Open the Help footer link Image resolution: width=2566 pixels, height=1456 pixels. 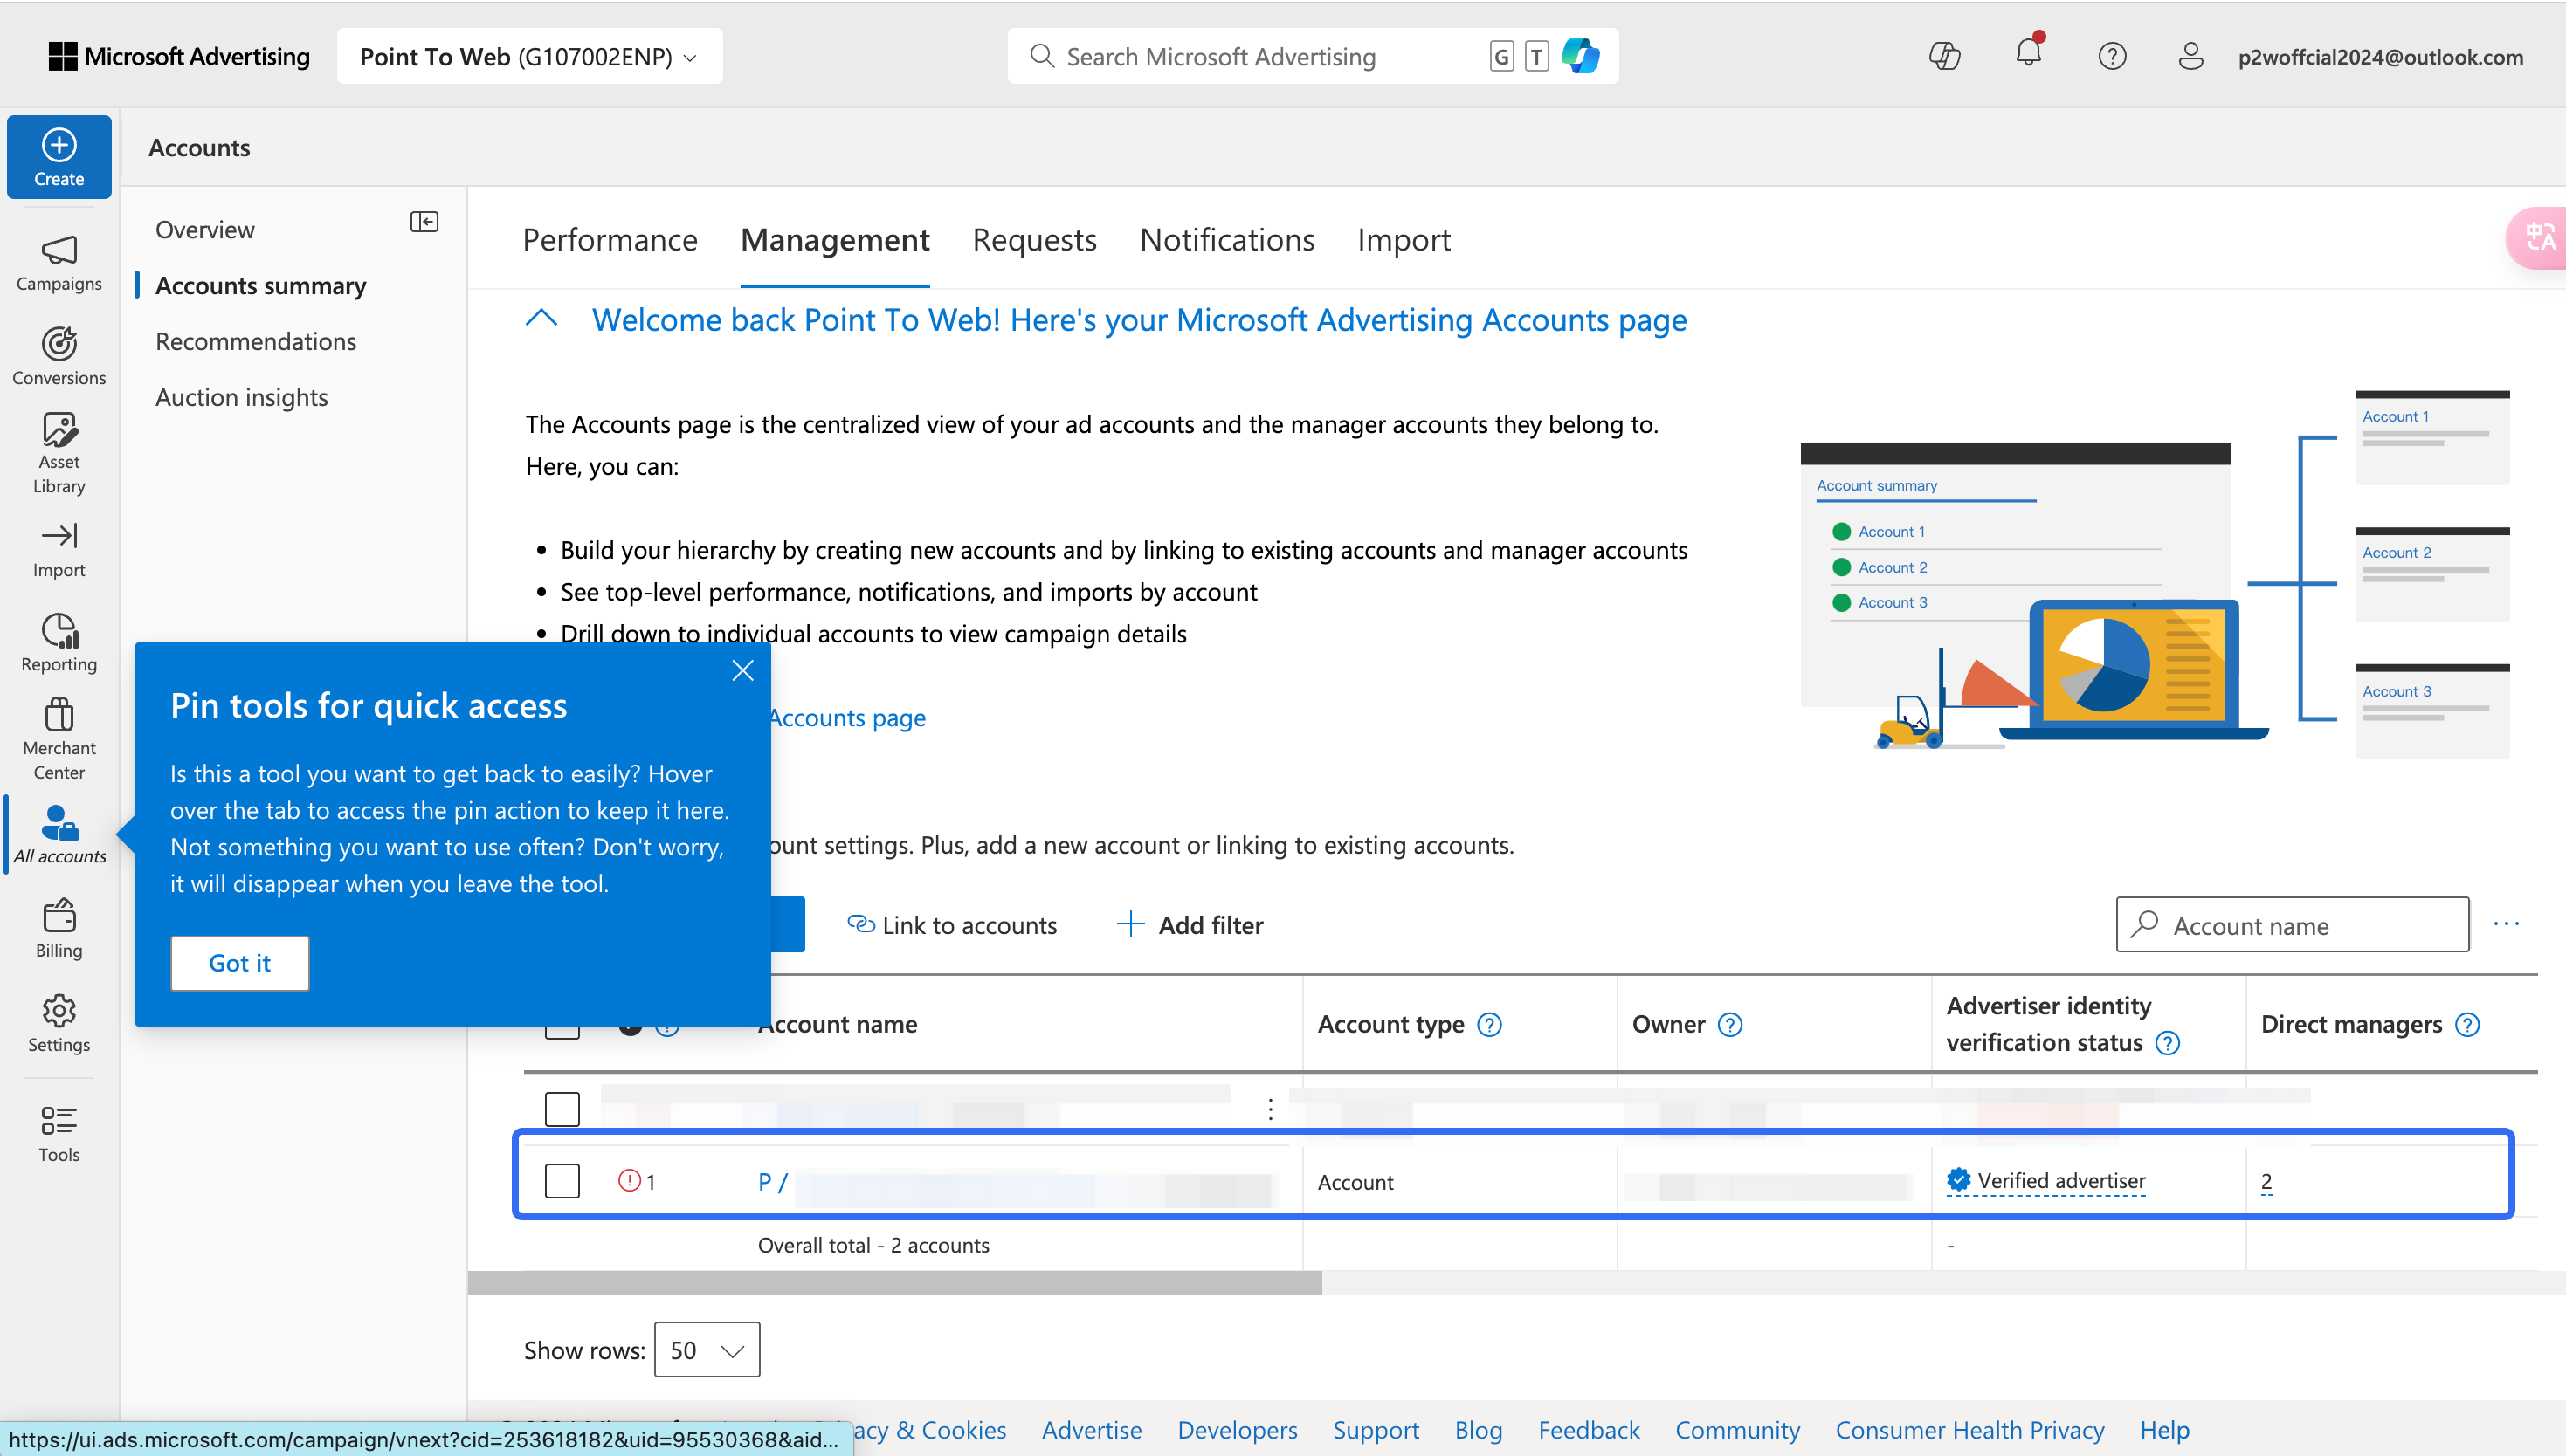click(2165, 1430)
